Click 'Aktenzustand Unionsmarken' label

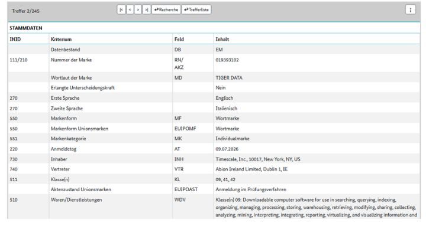coord(81,189)
